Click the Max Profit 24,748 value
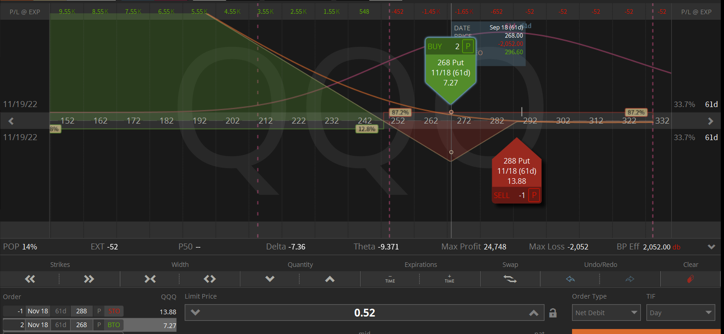The height and width of the screenshot is (334, 724). pos(495,247)
